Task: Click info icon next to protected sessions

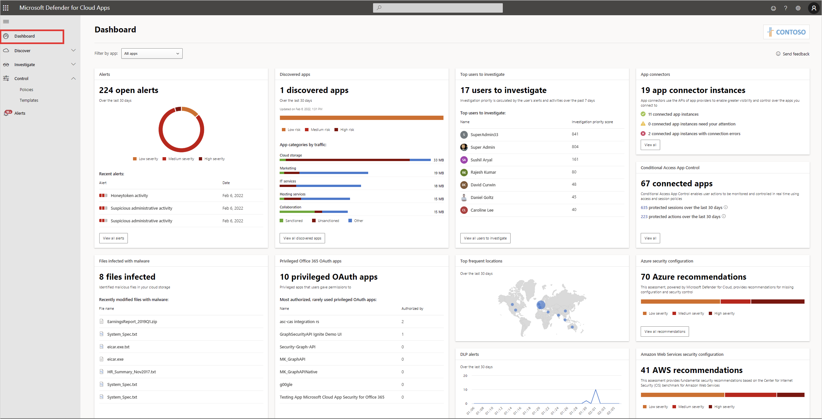Action: pyautogui.click(x=726, y=207)
